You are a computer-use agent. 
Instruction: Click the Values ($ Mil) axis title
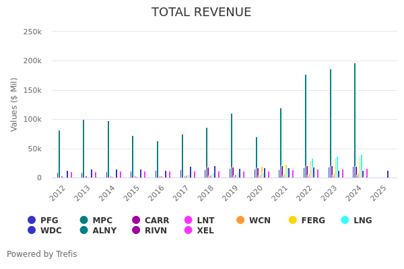[14, 104]
